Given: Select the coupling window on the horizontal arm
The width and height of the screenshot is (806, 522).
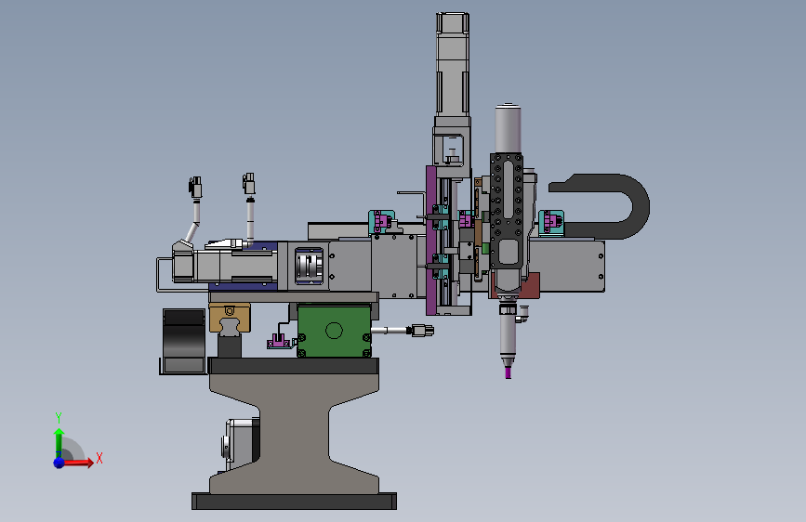Looking at the screenshot, I should click(309, 266).
